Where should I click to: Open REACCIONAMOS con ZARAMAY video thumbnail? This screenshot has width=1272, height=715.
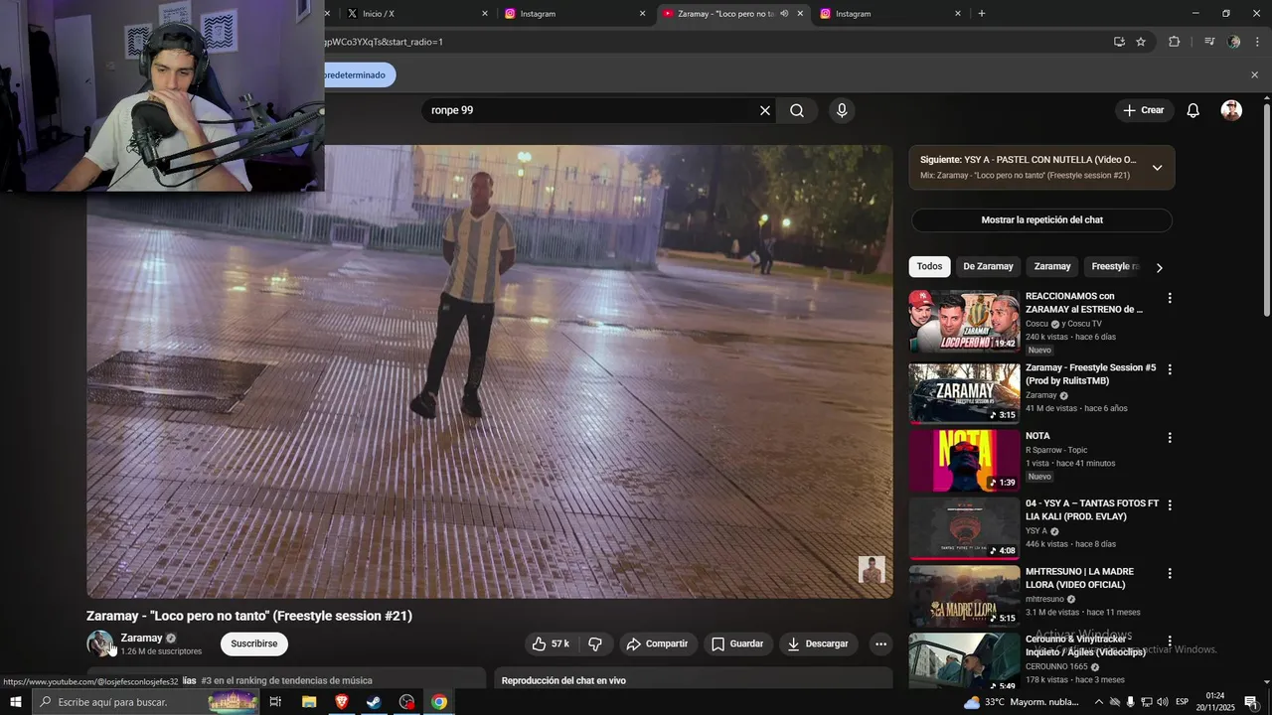[x=964, y=322]
